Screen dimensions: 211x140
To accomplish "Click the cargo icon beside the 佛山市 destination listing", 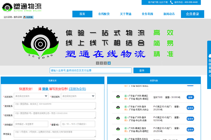I will [118, 129].
